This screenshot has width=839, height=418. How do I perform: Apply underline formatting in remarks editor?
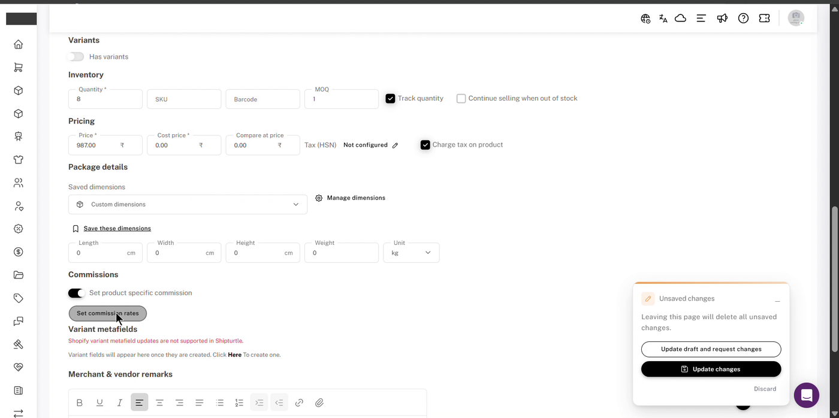99,403
